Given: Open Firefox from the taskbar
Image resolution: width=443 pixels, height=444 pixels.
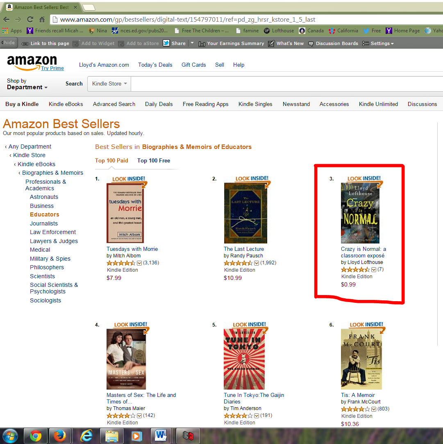Looking at the screenshot, I should point(60,436).
